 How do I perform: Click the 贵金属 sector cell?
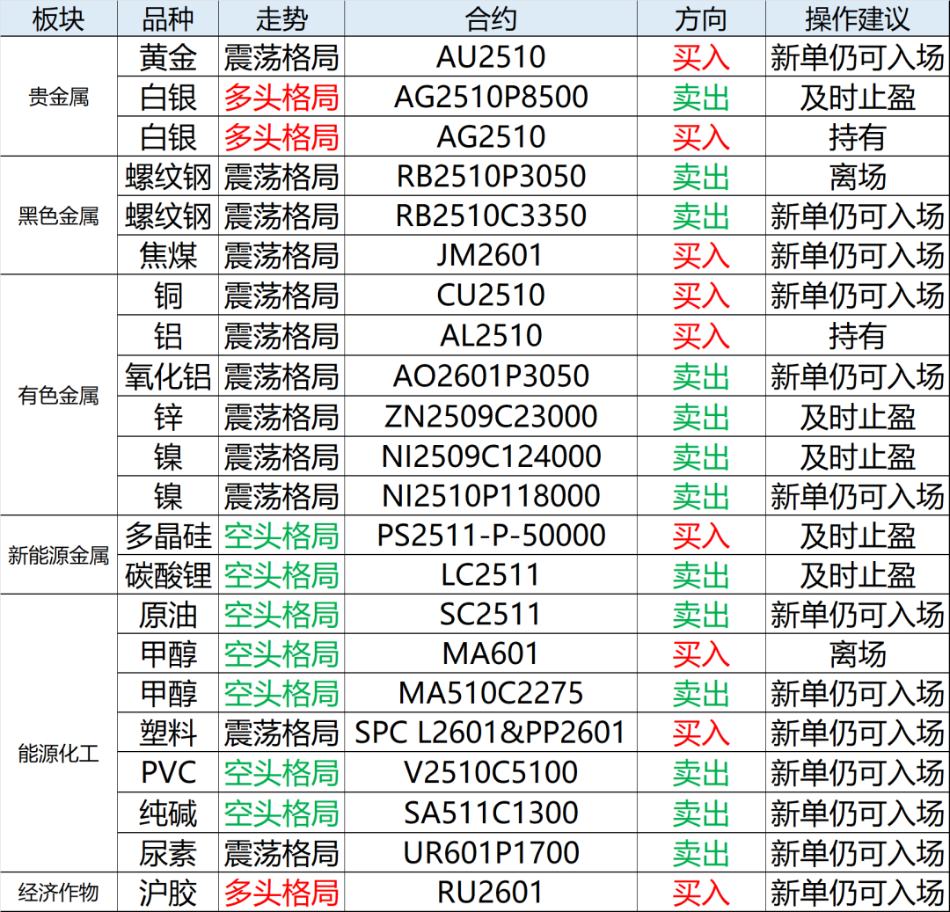click(58, 98)
